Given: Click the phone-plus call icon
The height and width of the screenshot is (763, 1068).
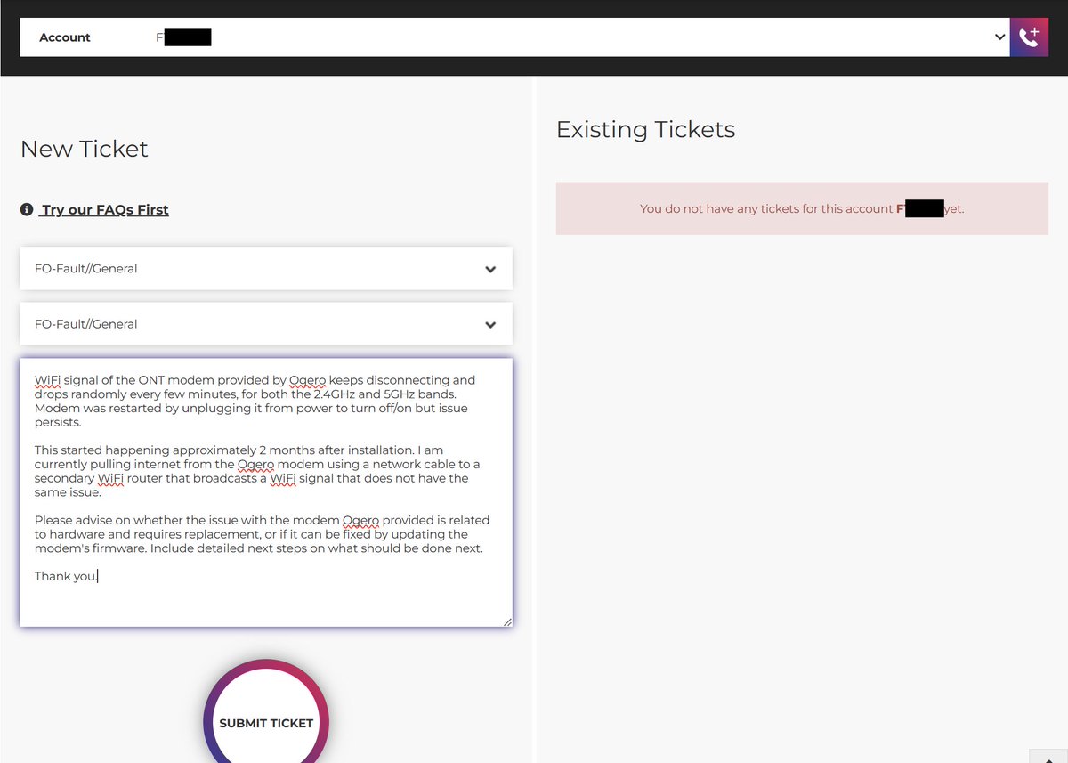Looking at the screenshot, I should pos(1030,37).
